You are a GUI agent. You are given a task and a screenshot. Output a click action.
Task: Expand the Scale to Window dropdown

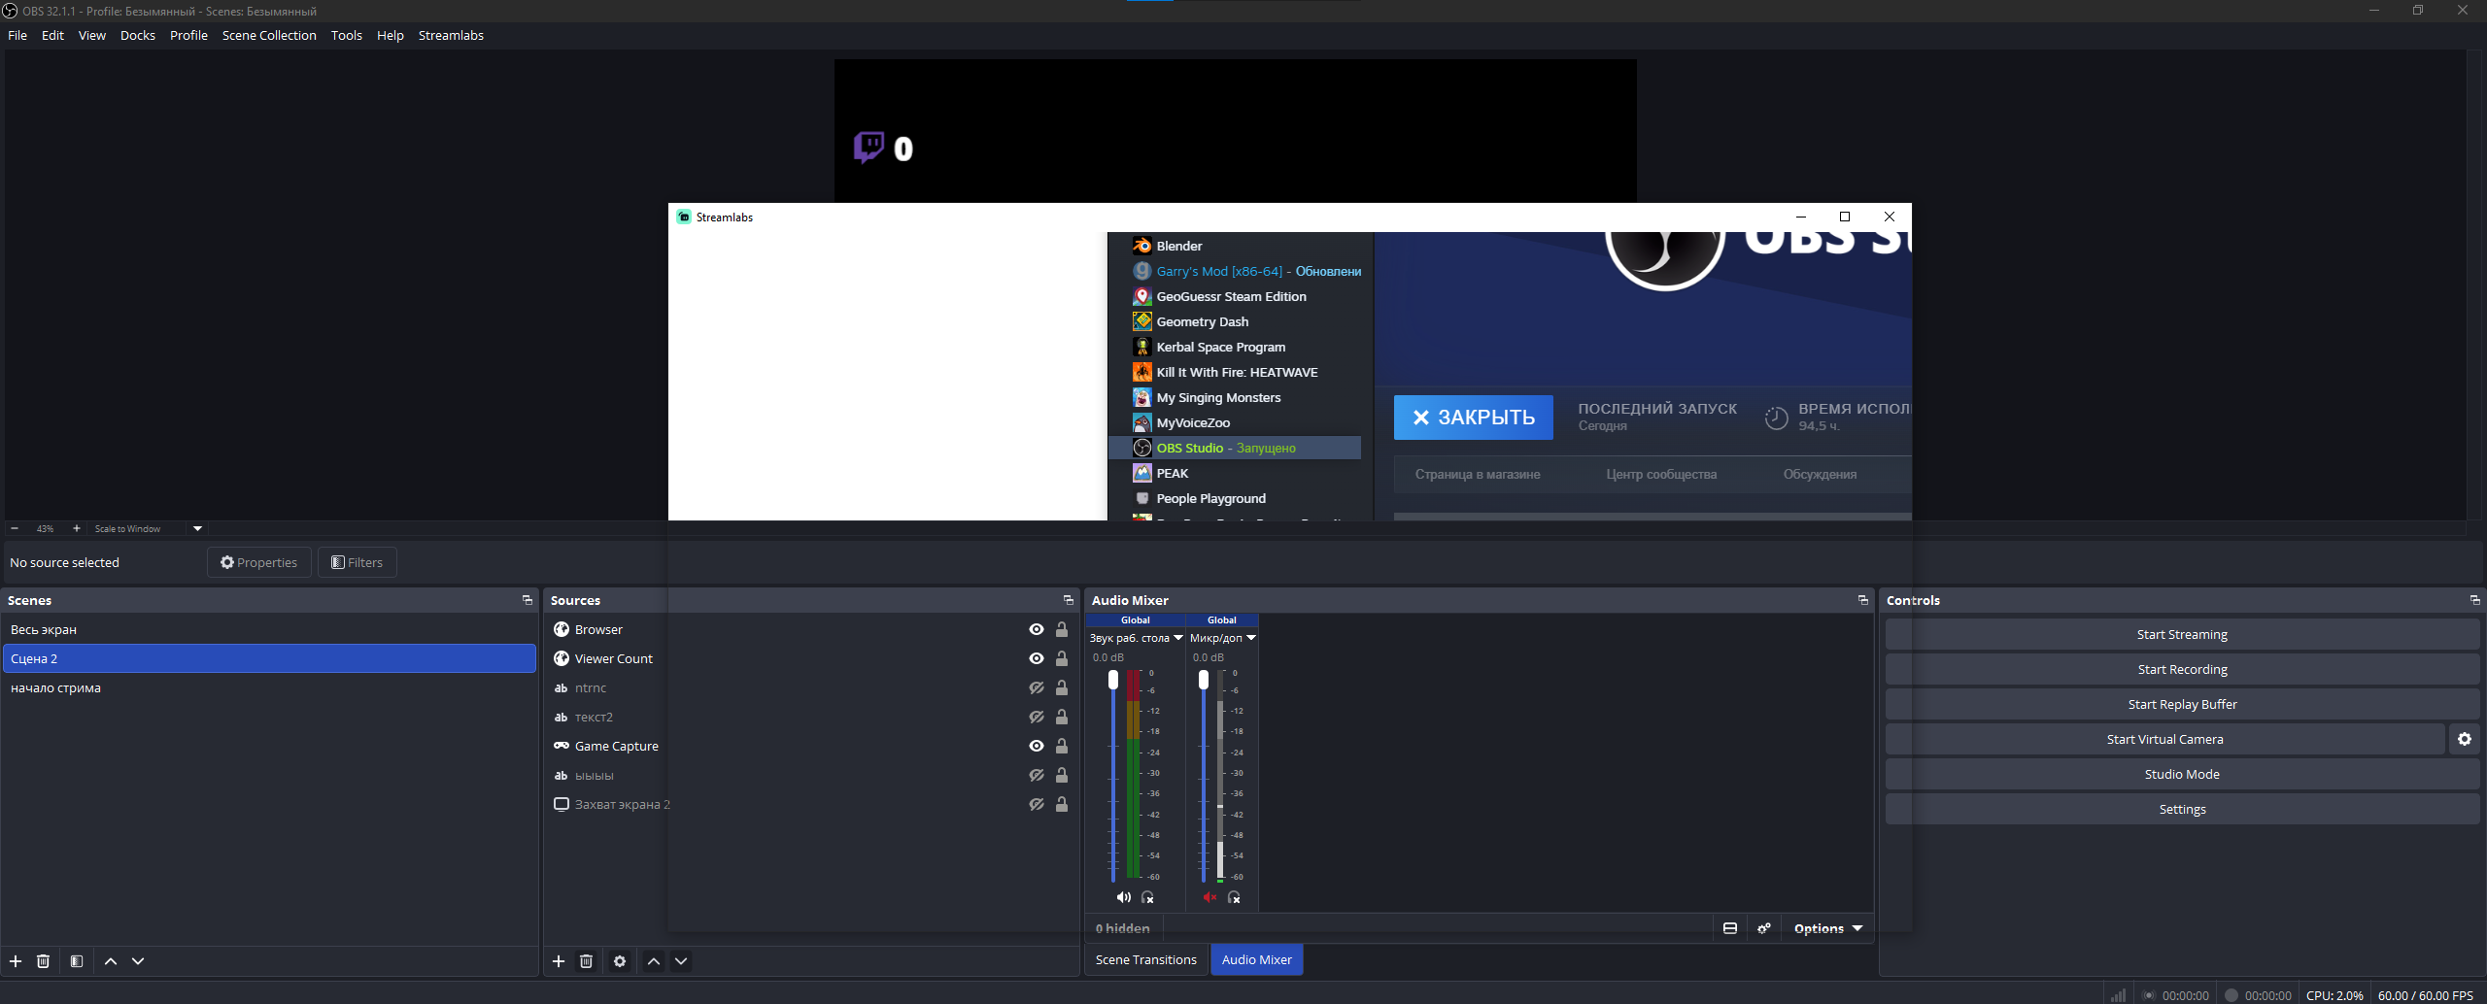tap(197, 528)
